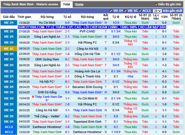Open QNK Quảng Nam team link

(47, 59)
